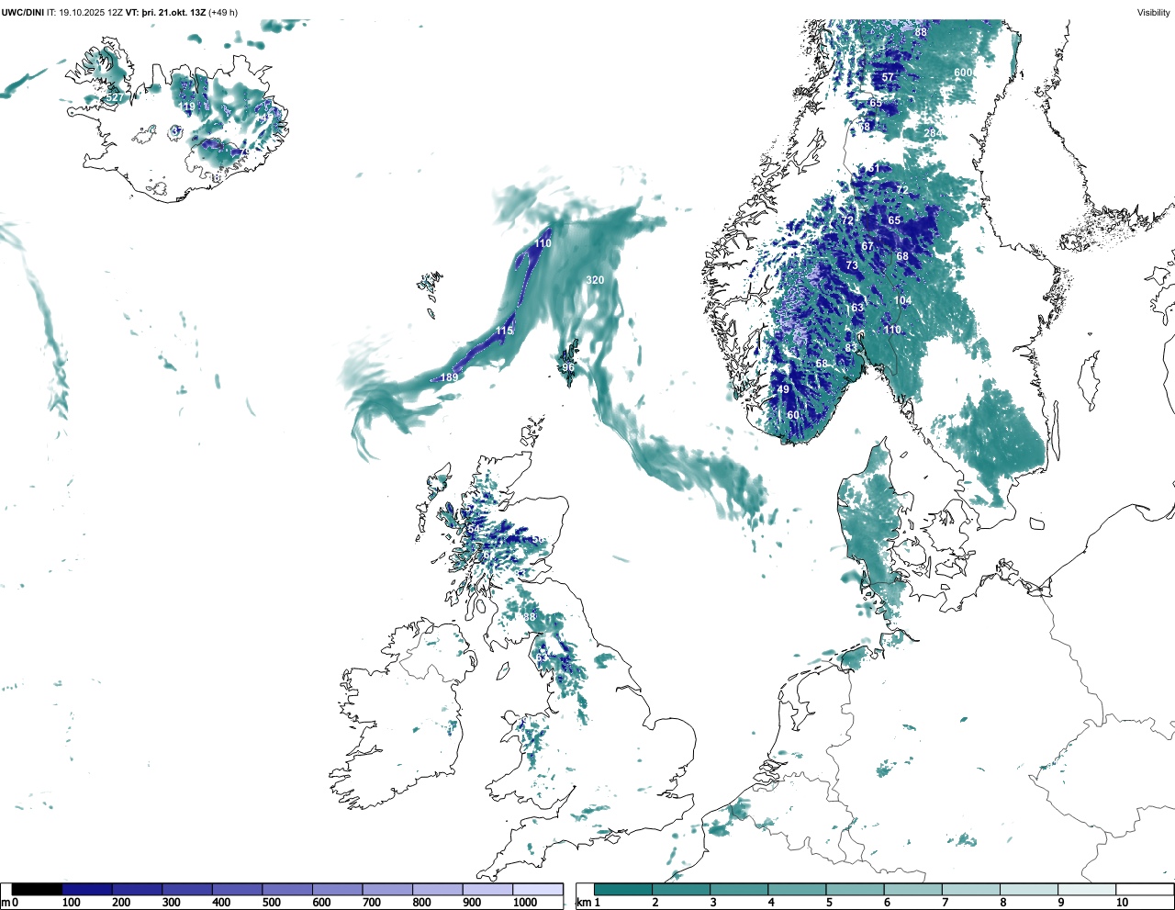Click the 'km' unit label on legend
The image size is (1175, 910).
(582, 903)
